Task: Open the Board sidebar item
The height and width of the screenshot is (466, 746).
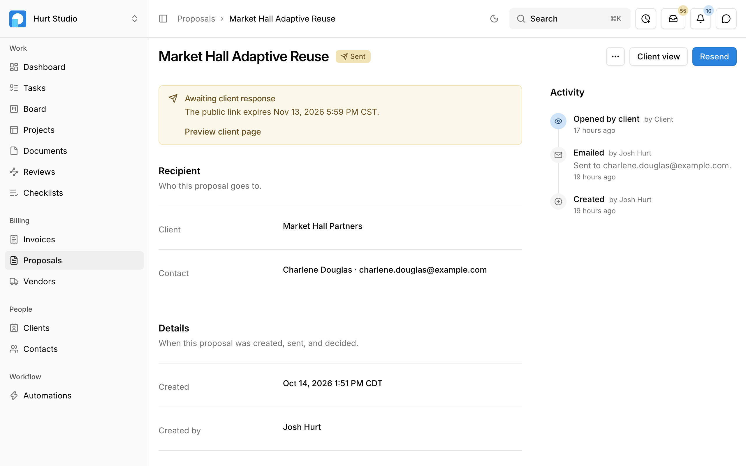Action: pos(74,109)
